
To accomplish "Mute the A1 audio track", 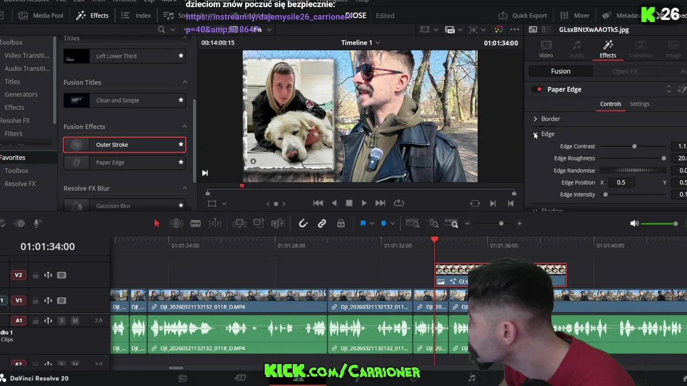I will point(75,321).
